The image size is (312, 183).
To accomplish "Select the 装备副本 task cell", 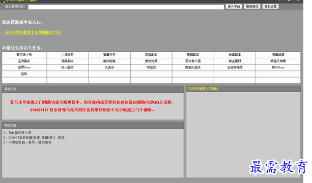I will point(151,55).
